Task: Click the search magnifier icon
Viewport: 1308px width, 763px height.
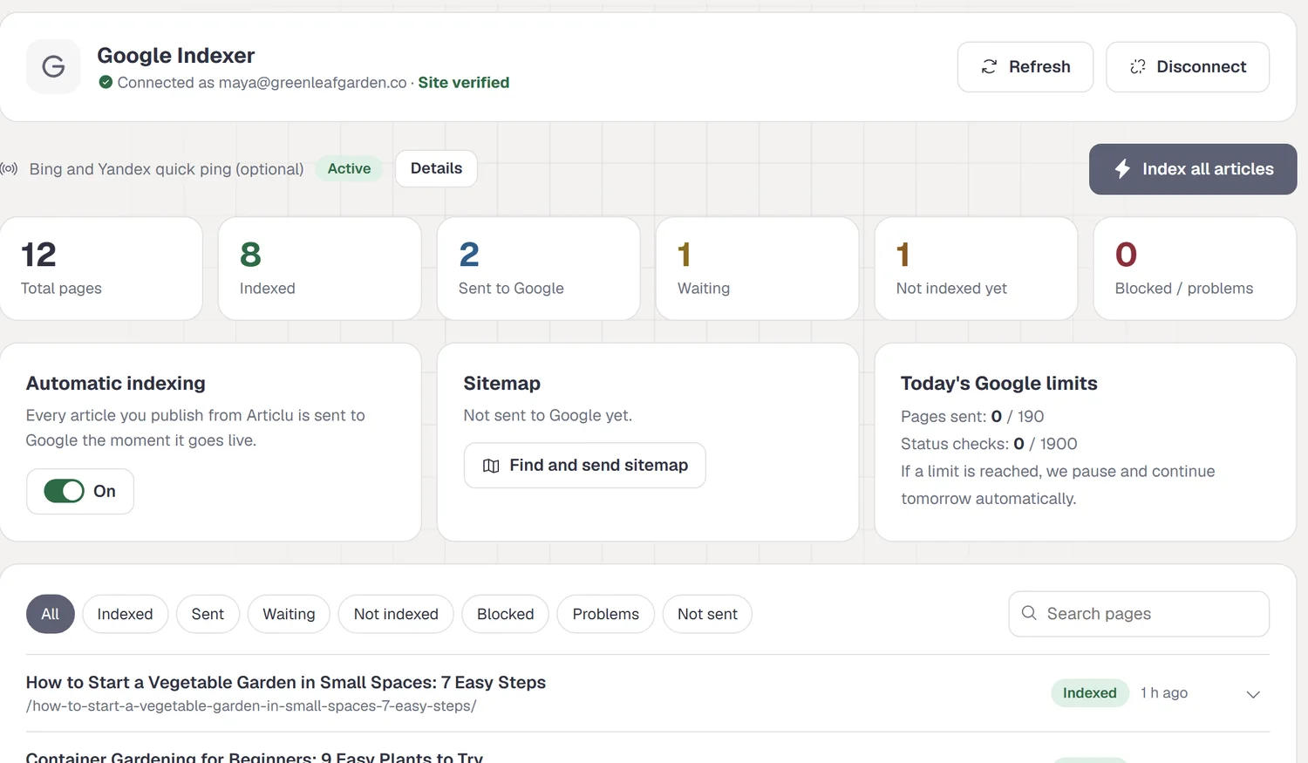Action: point(1029,613)
